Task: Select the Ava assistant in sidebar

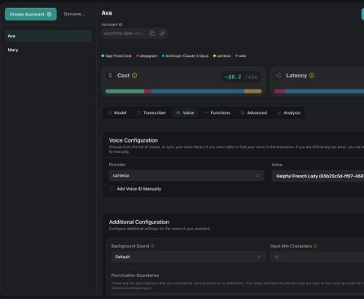Action: 48,36
